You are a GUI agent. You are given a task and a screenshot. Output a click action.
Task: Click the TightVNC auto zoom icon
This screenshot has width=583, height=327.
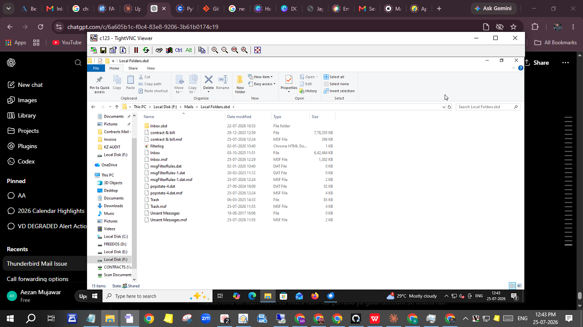point(244,50)
